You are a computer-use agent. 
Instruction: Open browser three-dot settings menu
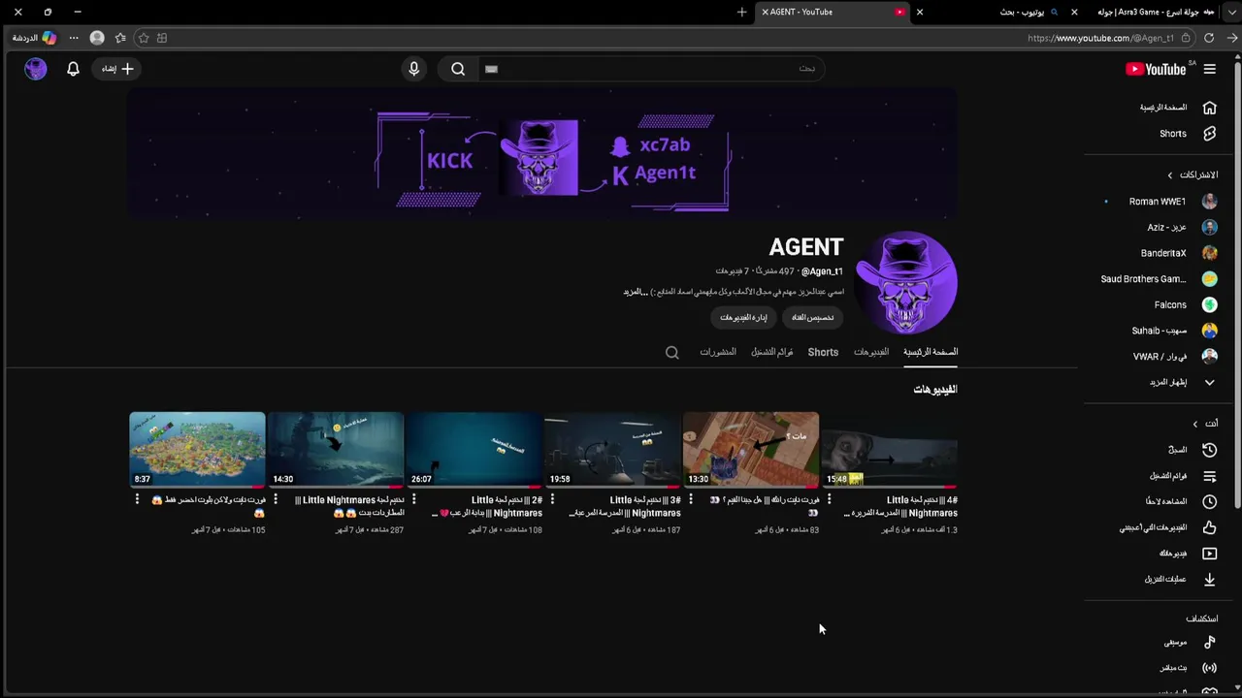[74, 38]
